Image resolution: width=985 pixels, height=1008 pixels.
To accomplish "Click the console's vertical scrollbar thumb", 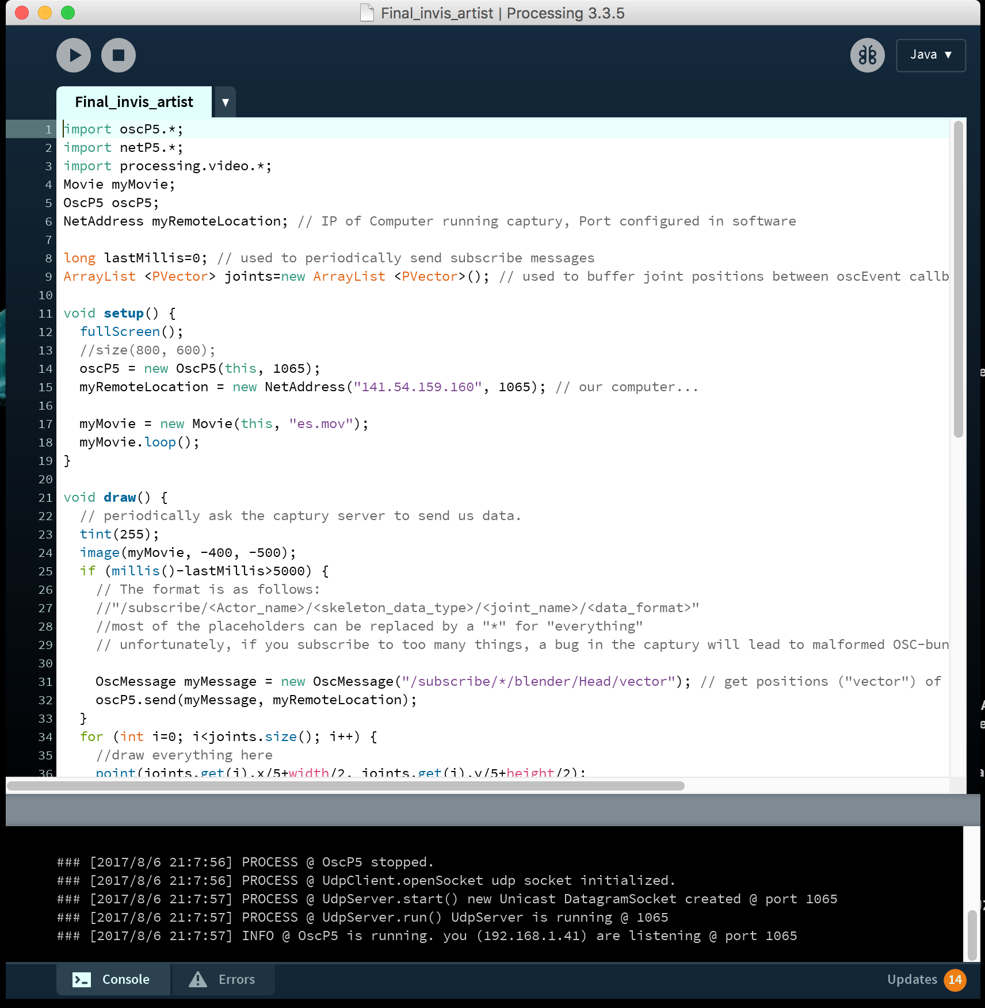I will (972, 935).
